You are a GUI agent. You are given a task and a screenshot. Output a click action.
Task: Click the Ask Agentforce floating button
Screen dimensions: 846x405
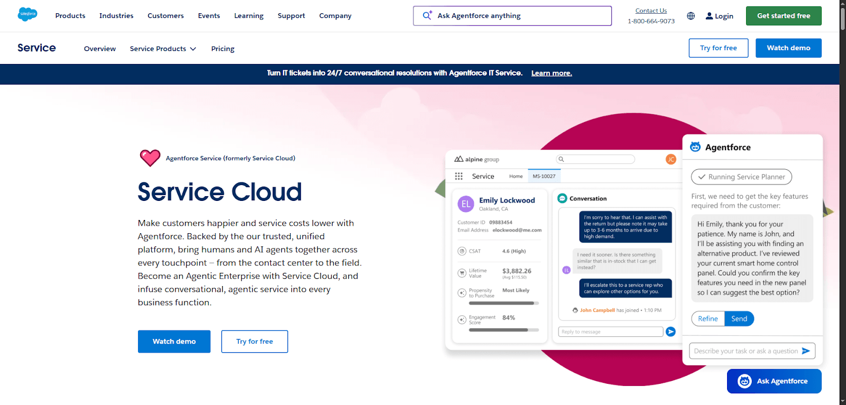(x=774, y=381)
